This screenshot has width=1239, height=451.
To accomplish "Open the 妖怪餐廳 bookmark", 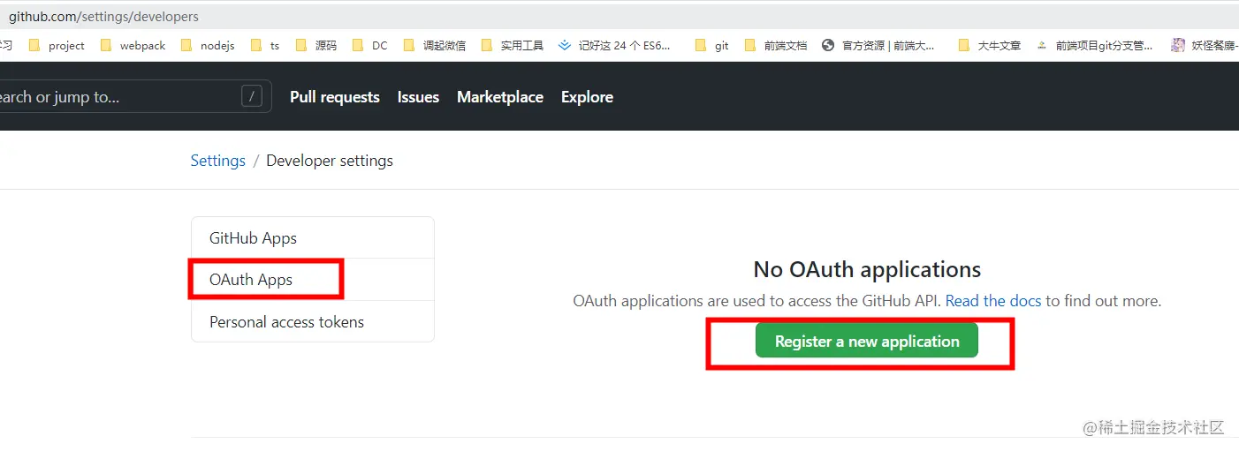I will point(1205,45).
